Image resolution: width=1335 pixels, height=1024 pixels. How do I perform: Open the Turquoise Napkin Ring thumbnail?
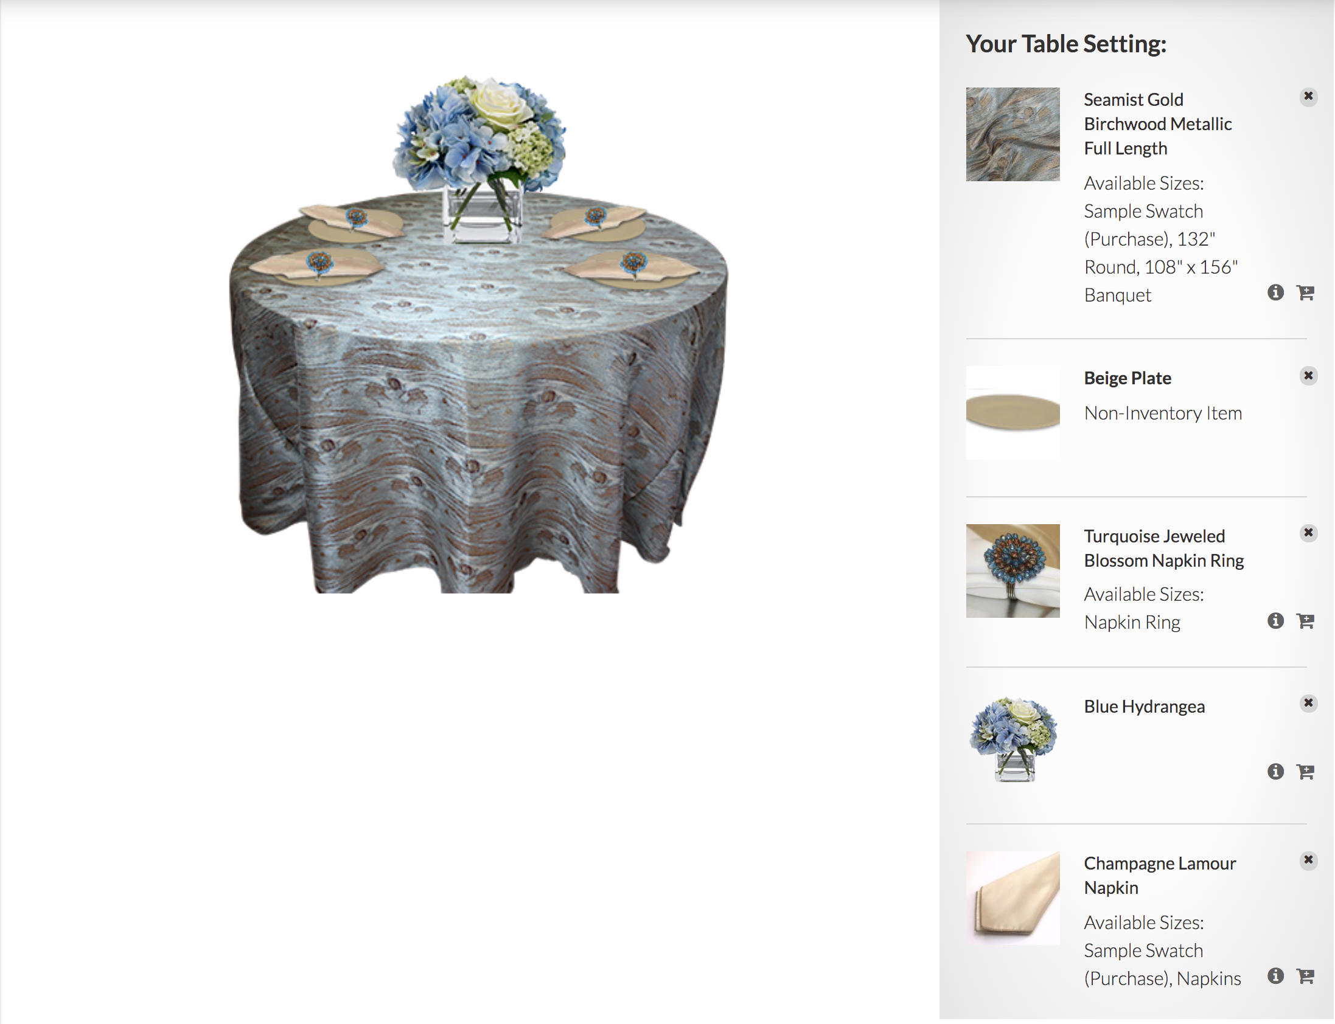coord(1013,570)
